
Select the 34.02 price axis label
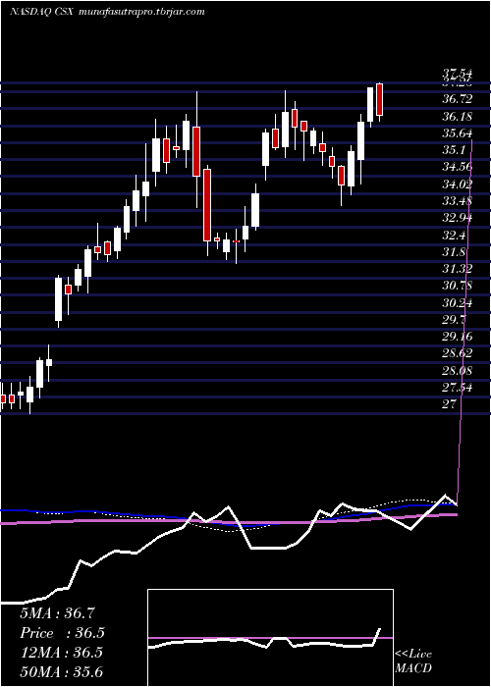click(x=458, y=185)
